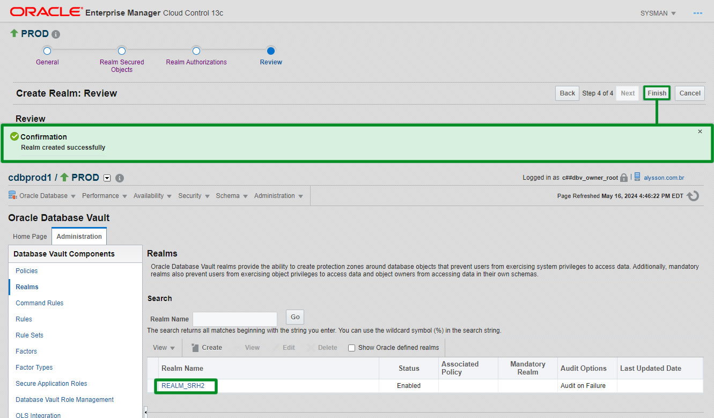Click the Enabled status cell
Image resolution: width=714 pixels, height=418 pixels.
coord(409,386)
